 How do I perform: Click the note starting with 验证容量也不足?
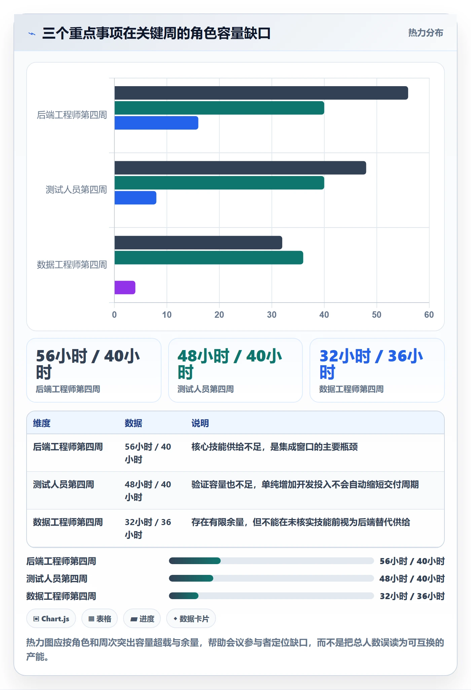305,484
